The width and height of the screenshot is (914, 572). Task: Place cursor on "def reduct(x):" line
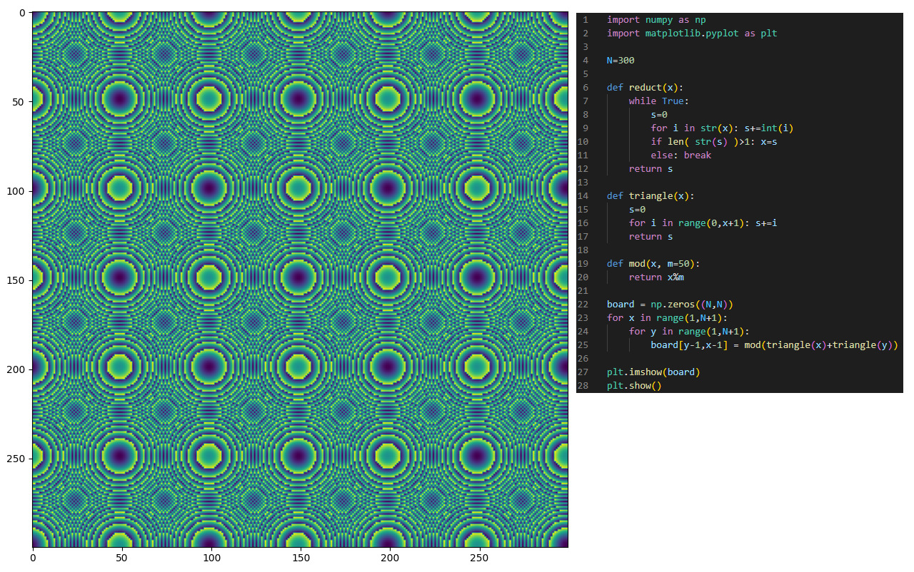(x=645, y=88)
